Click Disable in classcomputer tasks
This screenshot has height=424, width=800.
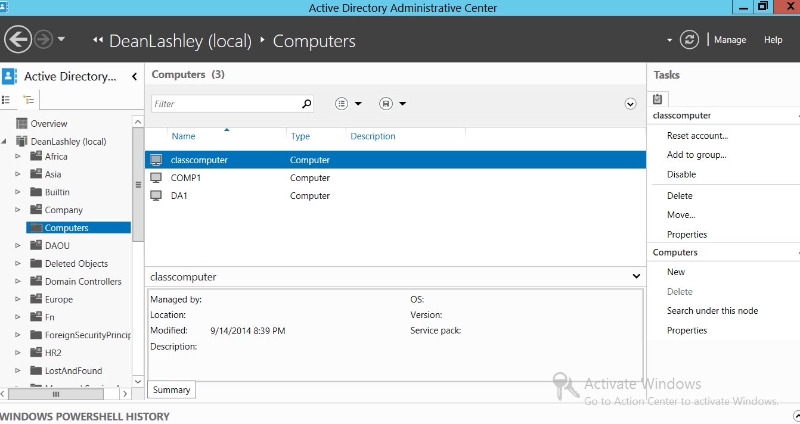(681, 174)
